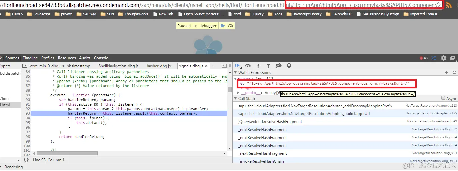The image size is (458, 171).
Task: Set breakpoint on line number 93
Action: (x=28, y=113)
